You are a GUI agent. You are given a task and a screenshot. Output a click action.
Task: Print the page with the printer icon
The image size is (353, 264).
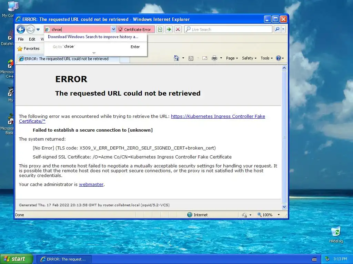click(214, 58)
